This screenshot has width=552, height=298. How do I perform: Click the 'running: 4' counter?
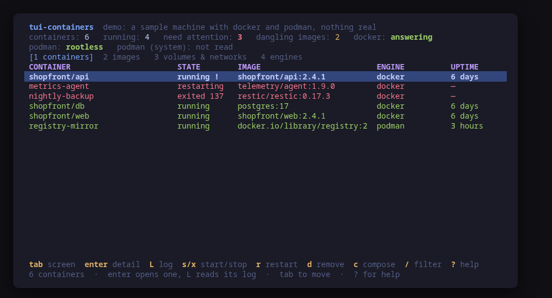click(x=126, y=38)
